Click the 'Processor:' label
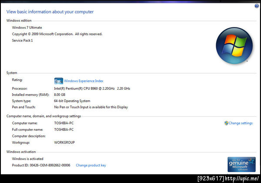The width and height of the screenshot is (261, 183). click(20, 88)
